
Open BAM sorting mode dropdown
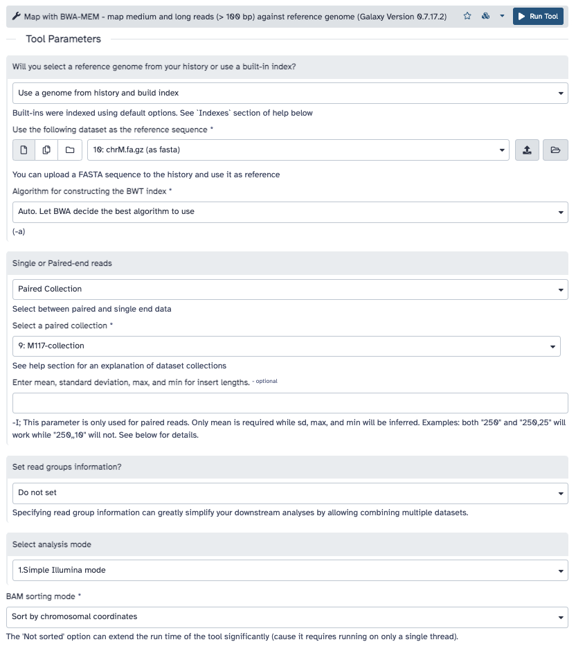tap(287, 617)
